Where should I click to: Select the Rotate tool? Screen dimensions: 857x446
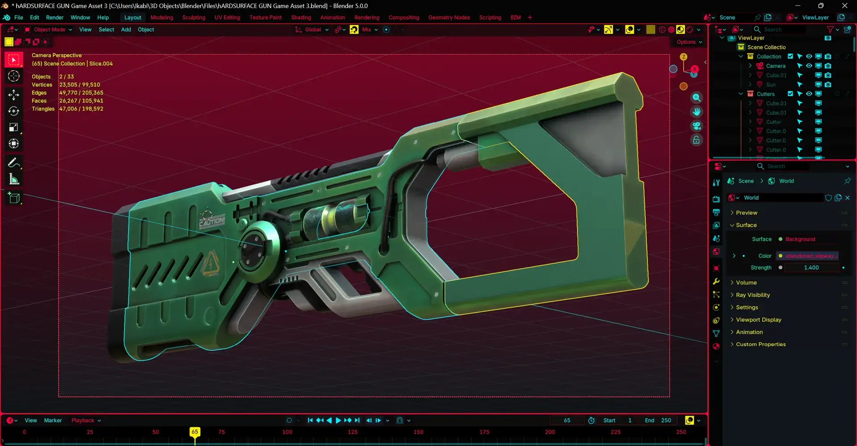click(14, 111)
